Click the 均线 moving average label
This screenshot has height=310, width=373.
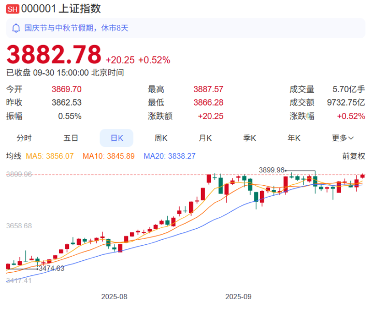[13, 156]
